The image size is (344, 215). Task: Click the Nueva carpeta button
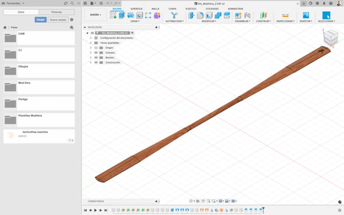58,20
